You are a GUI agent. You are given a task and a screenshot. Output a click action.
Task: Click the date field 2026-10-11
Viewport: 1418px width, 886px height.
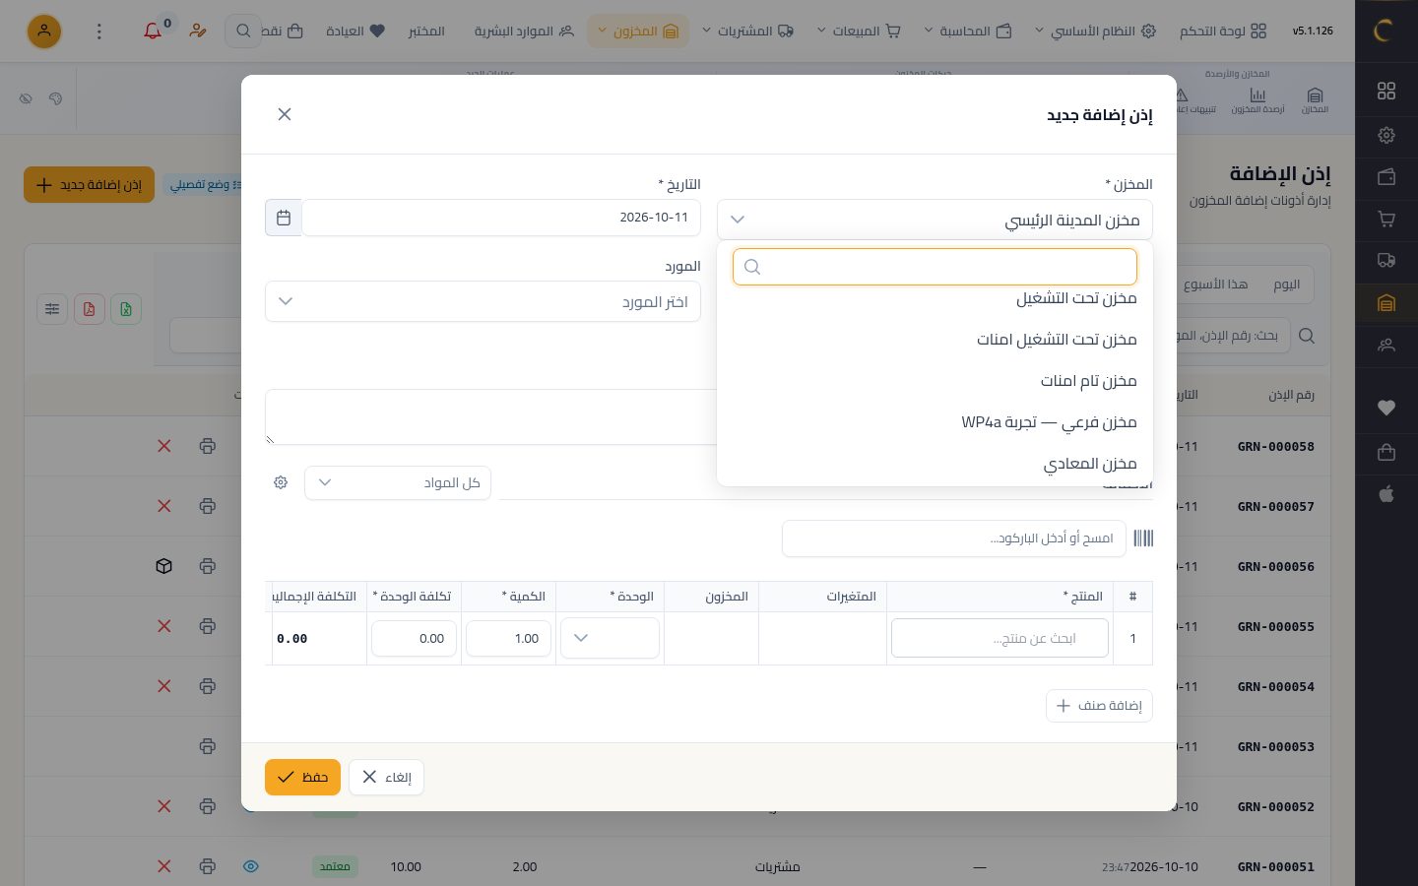click(x=501, y=218)
